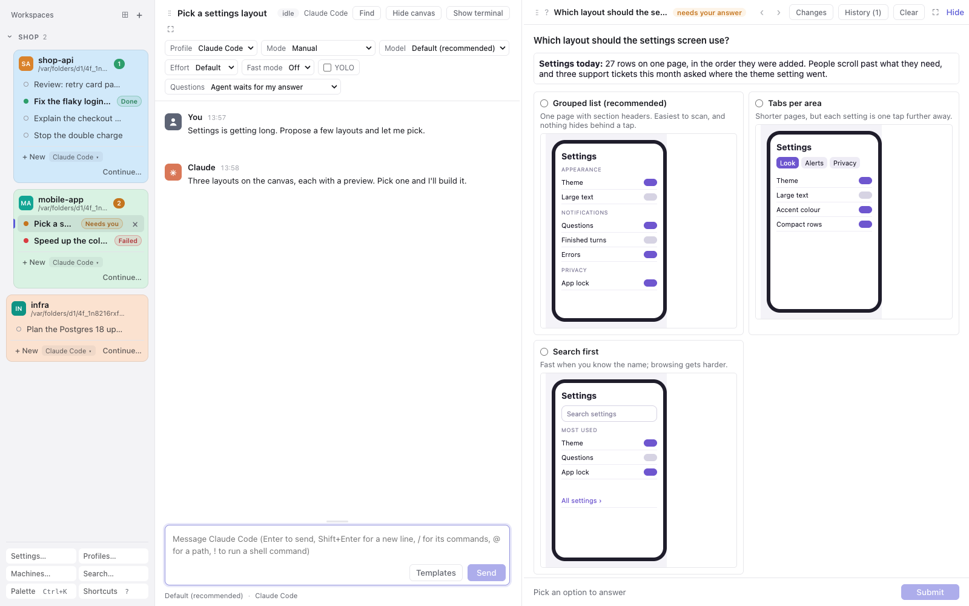The image size is (969, 606).
Task: Click the canvas panel drag handle
Action: [x=537, y=13]
